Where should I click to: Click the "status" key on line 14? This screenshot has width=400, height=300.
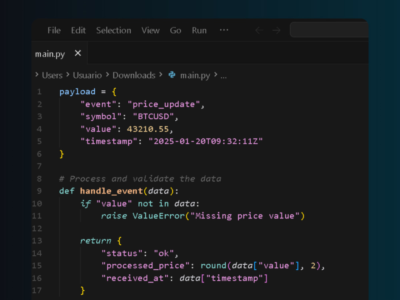pos(122,253)
